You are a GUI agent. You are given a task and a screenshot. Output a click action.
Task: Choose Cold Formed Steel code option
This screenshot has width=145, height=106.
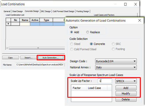coord(72,49)
